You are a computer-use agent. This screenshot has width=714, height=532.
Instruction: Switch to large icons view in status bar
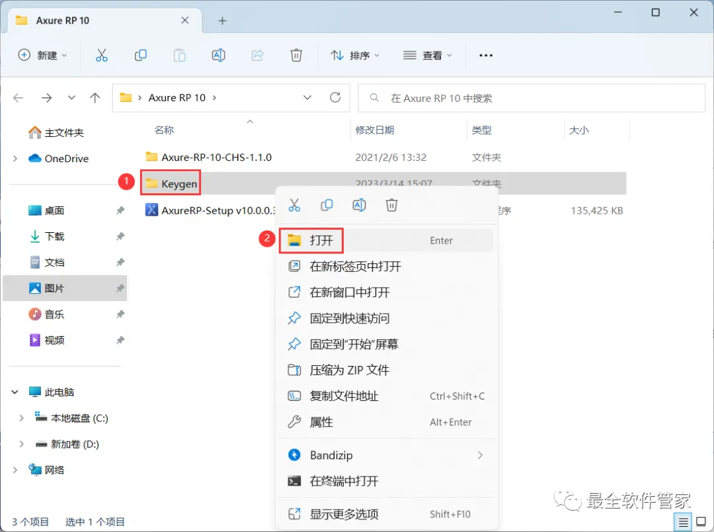click(x=701, y=521)
